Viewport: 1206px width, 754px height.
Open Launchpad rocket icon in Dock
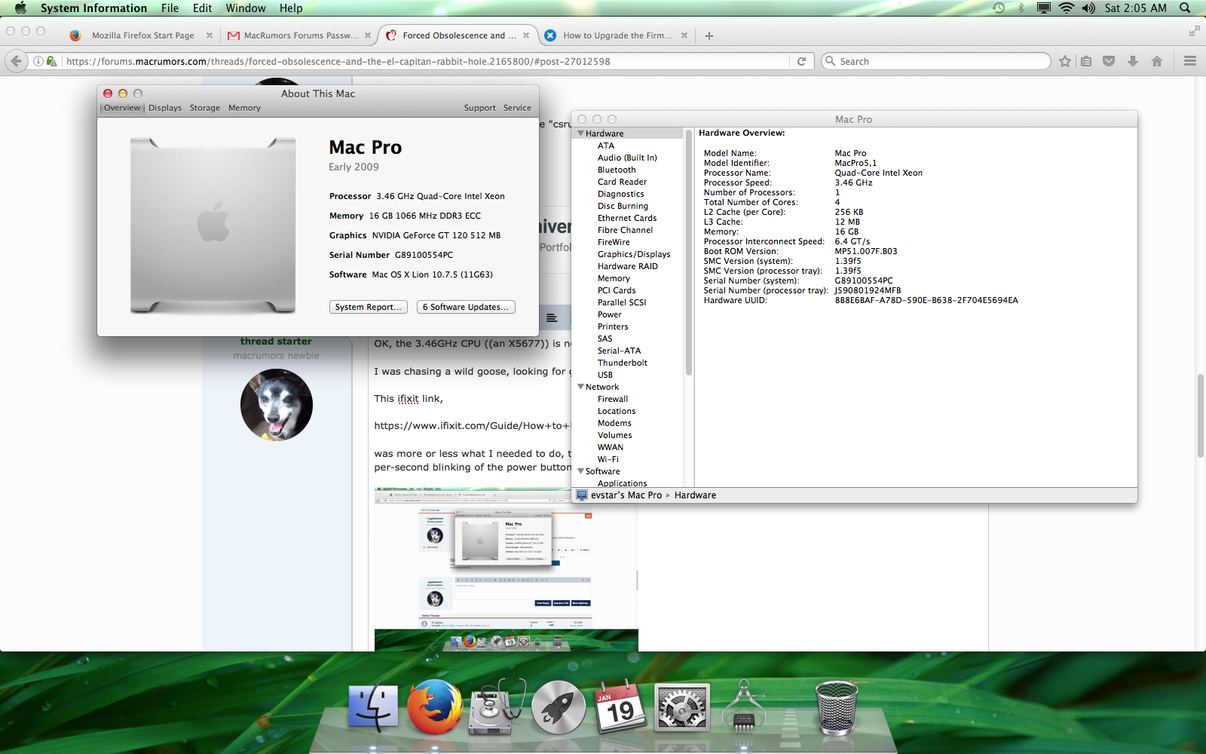(x=559, y=706)
